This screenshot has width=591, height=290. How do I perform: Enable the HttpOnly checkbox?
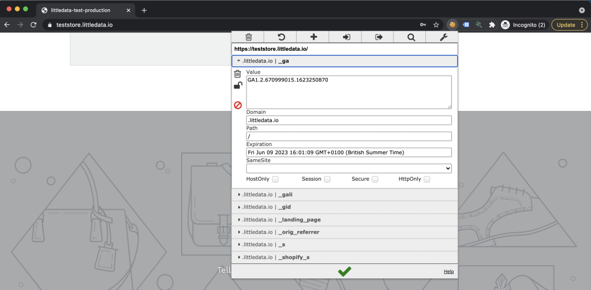click(427, 179)
